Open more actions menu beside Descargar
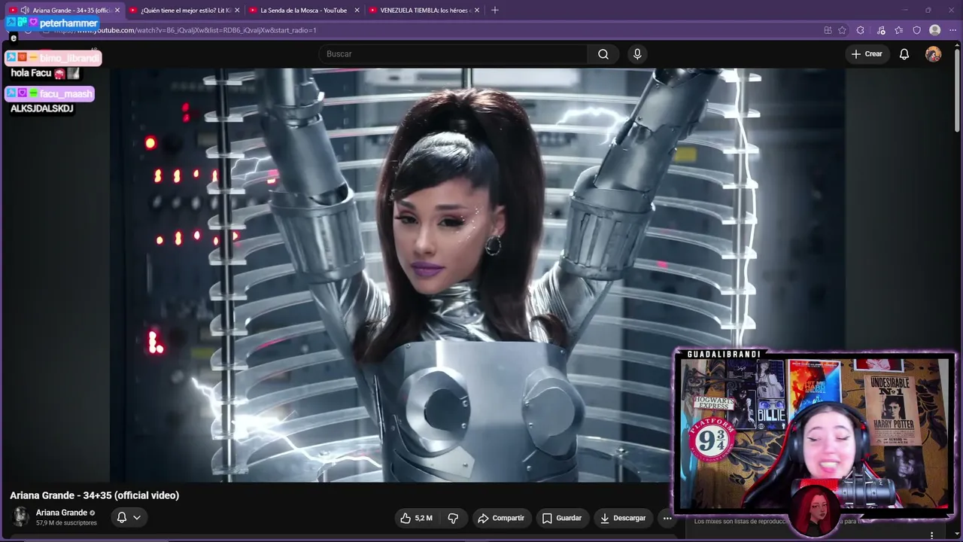The image size is (963, 542). (x=667, y=518)
